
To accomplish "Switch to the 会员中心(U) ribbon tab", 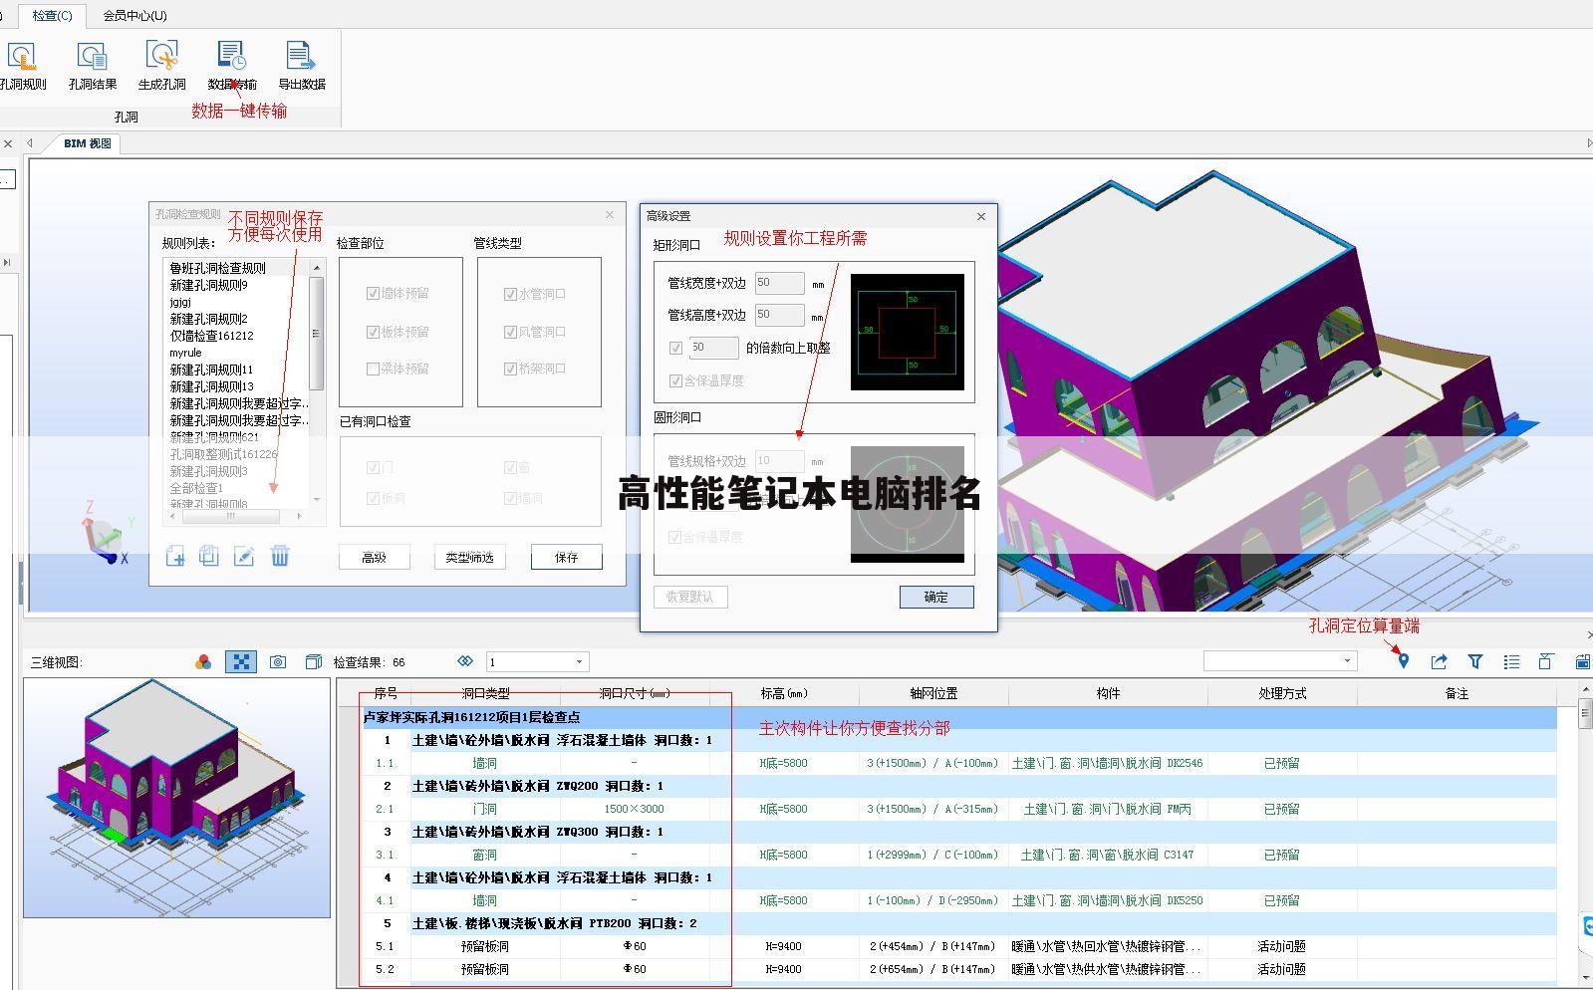I will click(135, 15).
